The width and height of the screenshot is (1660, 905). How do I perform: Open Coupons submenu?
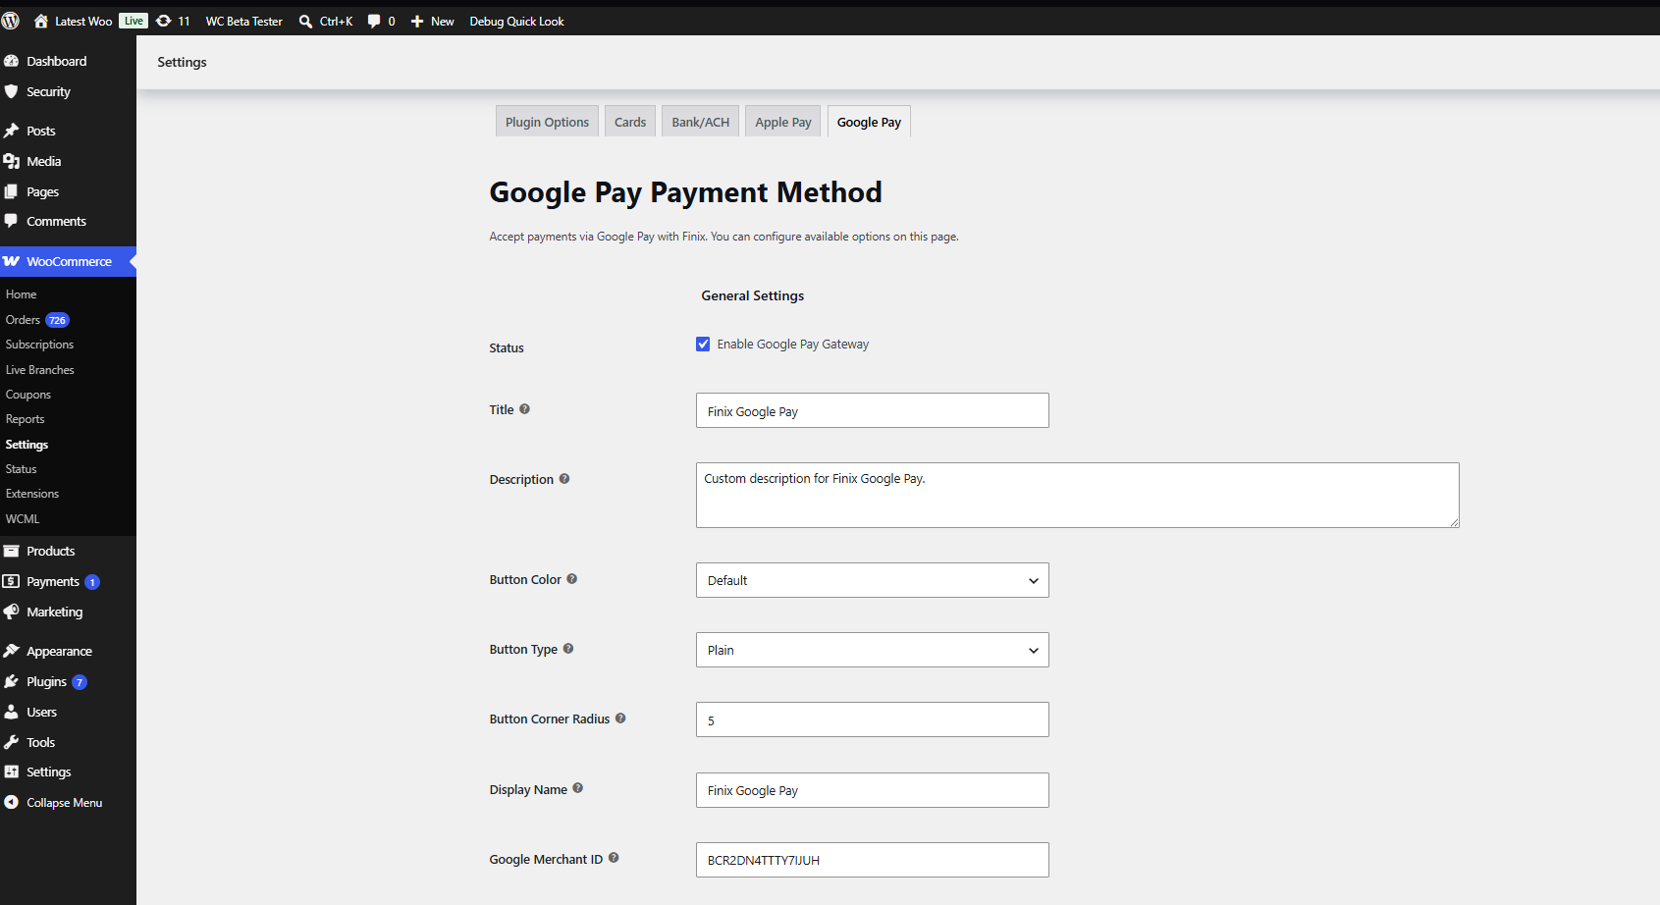pyautogui.click(x=27, y=395)
